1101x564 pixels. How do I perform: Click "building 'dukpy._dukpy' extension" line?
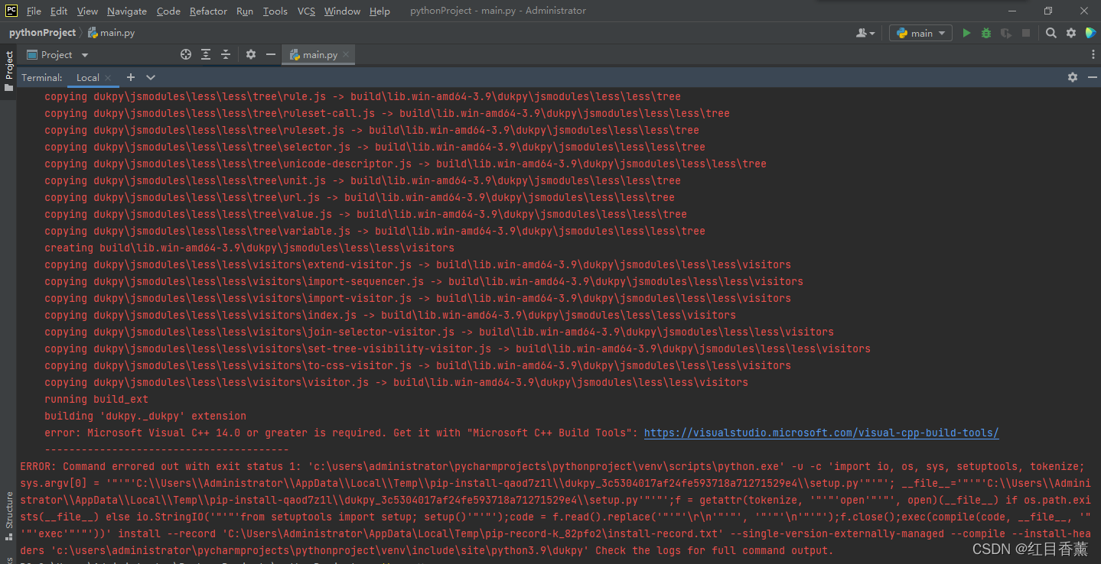[x=145, y=416]
